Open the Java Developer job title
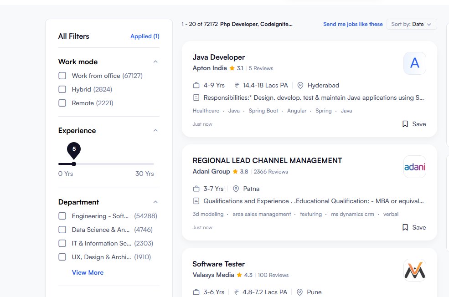This screenshot has width=449, height=297. pyautogui.click(x=218, y=57)
